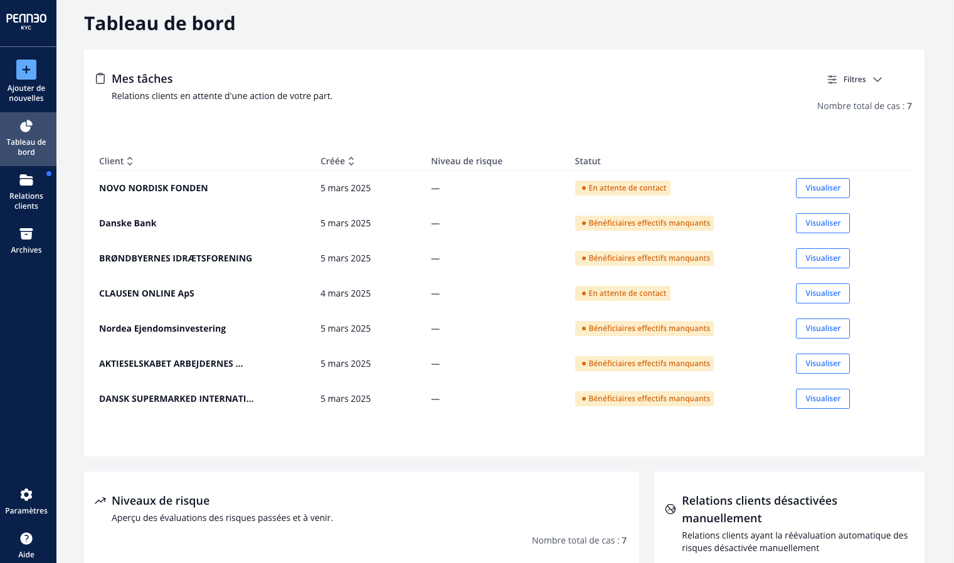This screenshot has height=563, width=954.
Task: Open Relations clients folder icon
Action: (x=26, y=181)
